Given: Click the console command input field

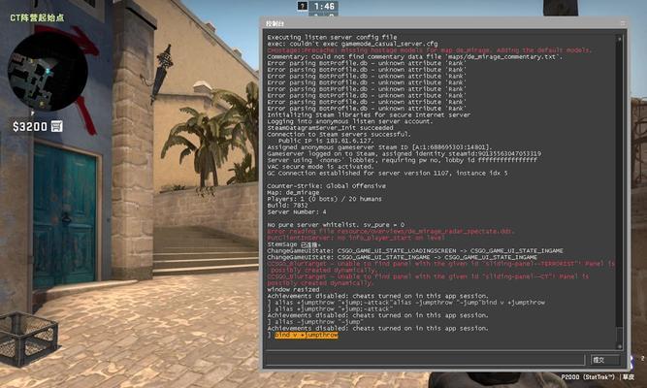Looking at the screenshot, I should pos(425,360).
